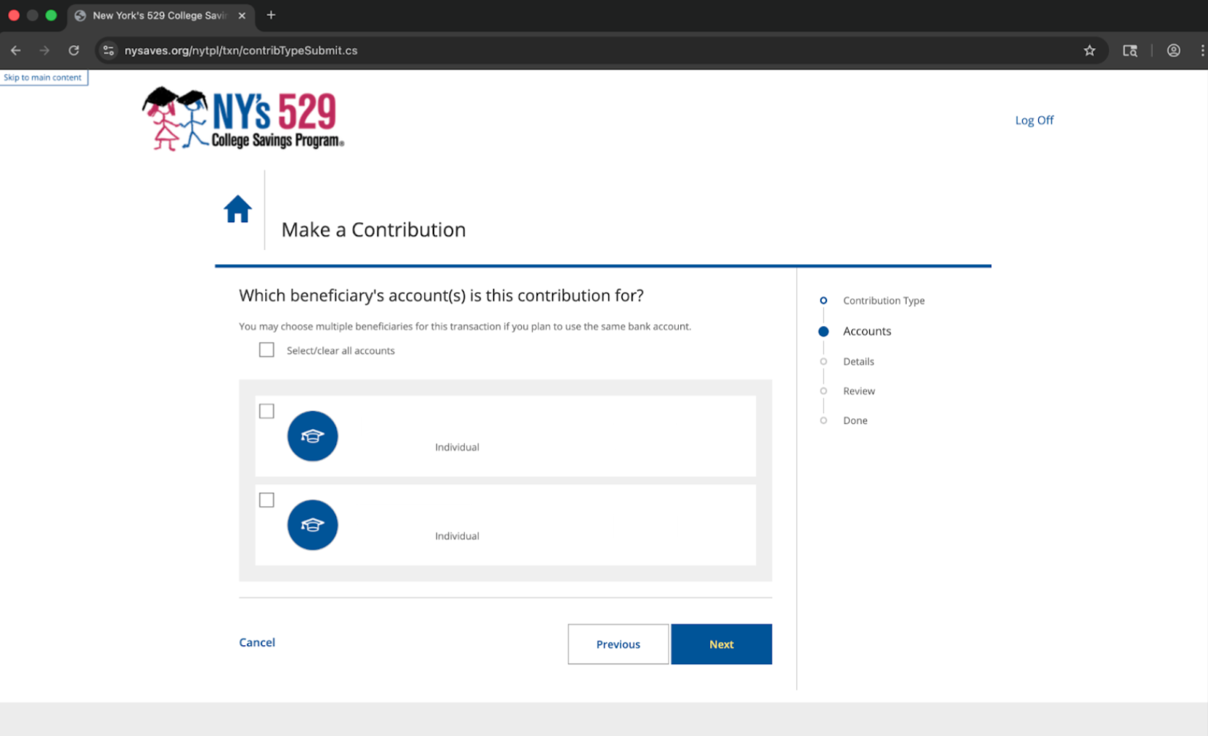Click the address bar URL nysaves.org

click(x=241, y=50)
